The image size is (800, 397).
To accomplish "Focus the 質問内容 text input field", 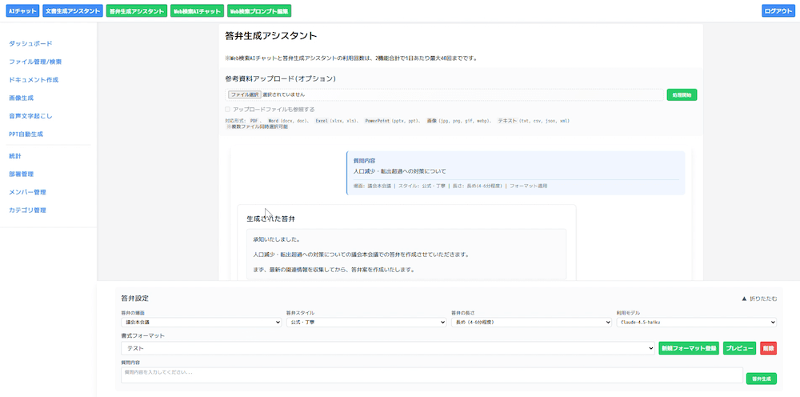I will click(x=432, y=374).
